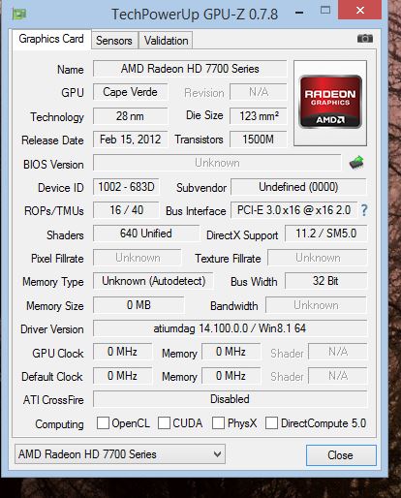
Task: Open the Validation tab
Action: pos(166,41)
